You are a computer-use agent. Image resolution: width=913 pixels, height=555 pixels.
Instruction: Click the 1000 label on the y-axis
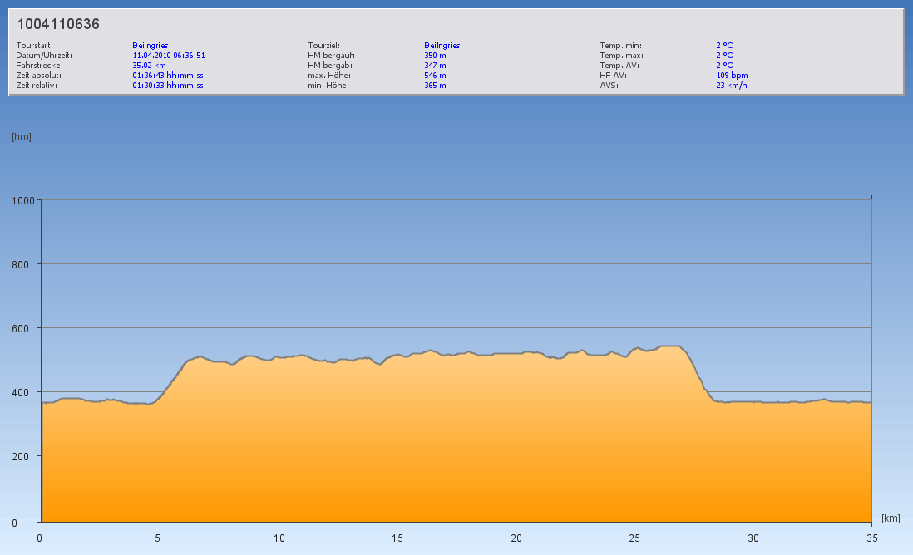coord(22,200)
